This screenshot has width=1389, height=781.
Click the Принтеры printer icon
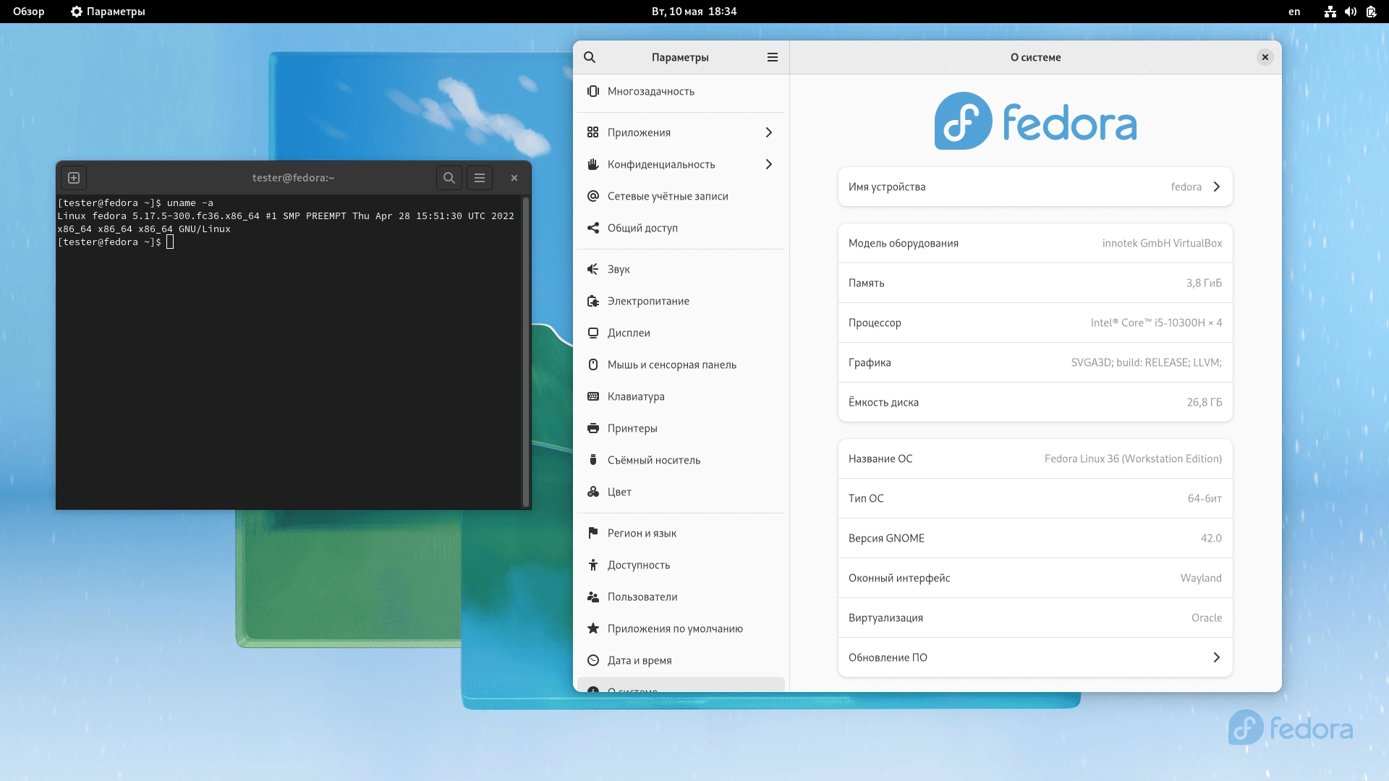(593, 428)
